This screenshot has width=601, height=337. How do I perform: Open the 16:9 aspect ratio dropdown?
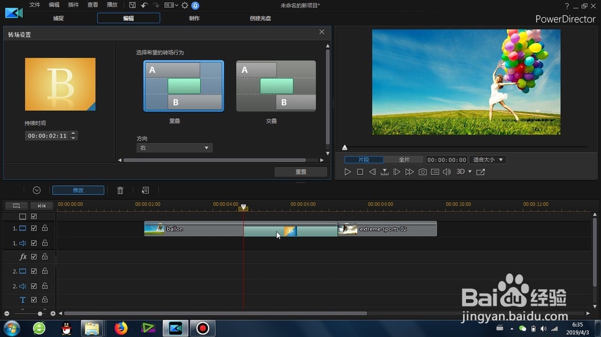pyautogui.click(x=171, y=5)
